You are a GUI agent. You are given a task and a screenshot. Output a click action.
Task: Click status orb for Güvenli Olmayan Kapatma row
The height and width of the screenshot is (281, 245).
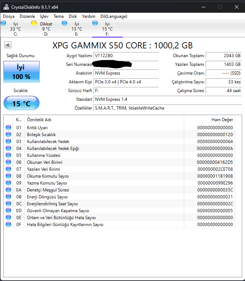pos(8,210)
